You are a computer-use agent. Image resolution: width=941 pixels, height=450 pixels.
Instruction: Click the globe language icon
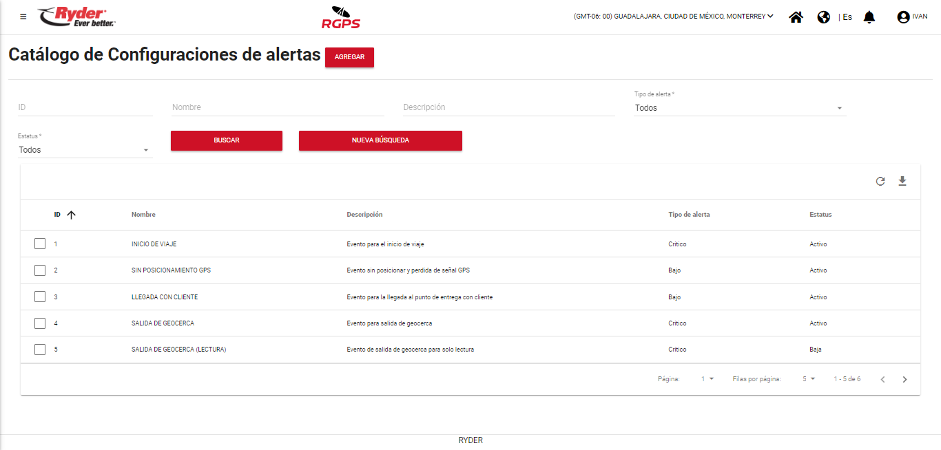click(x=823, y=17)
